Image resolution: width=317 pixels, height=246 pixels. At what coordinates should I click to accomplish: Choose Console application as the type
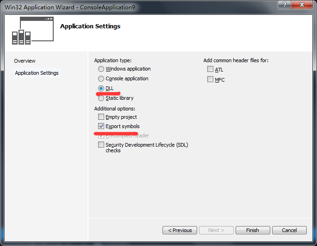[x=101, y=79]
